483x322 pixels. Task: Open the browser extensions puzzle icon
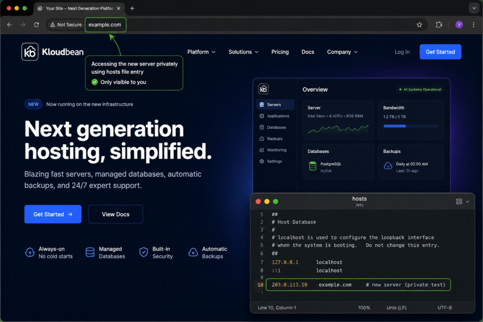point(439,25)
